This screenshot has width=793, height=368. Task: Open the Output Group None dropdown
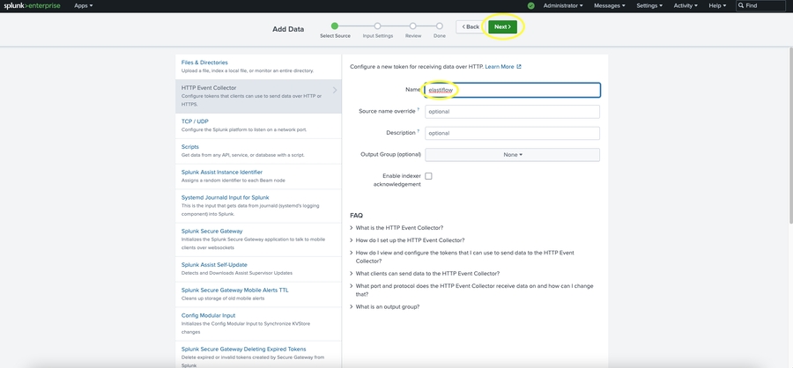click(512, 155)
